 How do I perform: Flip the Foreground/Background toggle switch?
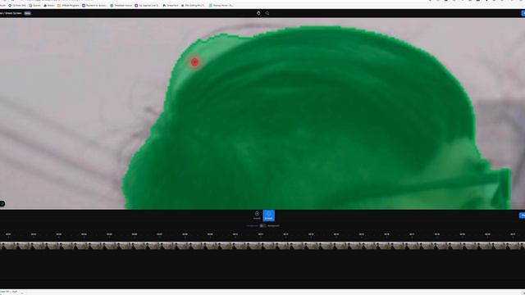262,226
